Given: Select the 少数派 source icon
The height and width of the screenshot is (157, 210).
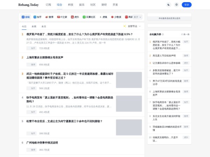Looking at the screenshot, I should (x=112, y=17).
